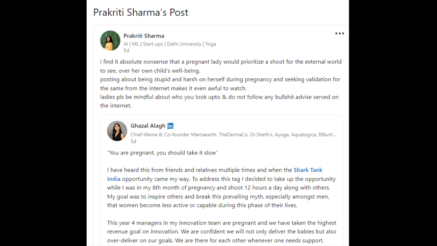This screenshot has height=246, width=437.
Task: Click the LinkedIn badge beside Ghazal Alagh
Action: (170, 126)
